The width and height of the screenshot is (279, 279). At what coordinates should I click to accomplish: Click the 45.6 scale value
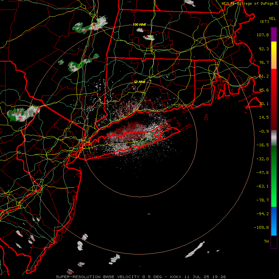point(264,90)
